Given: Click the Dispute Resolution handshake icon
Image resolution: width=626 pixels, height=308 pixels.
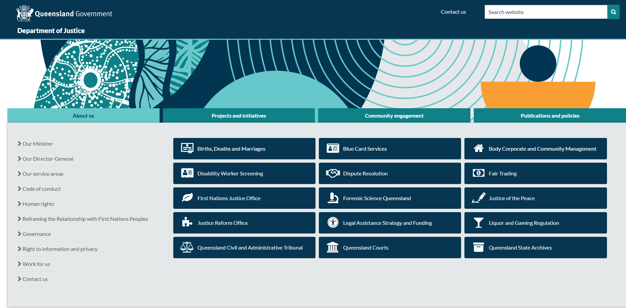Looking at the screenshot, I should pos(333,173).
